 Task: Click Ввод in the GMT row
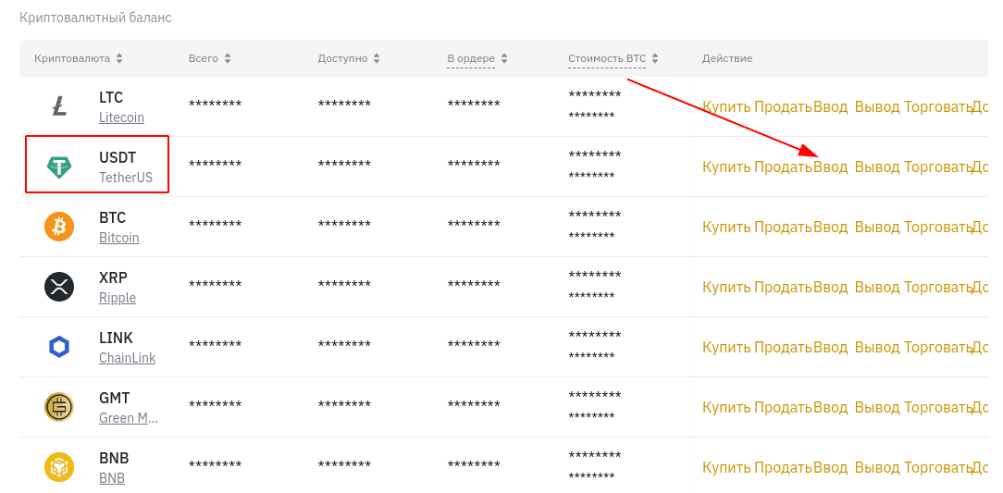pyautogui.click(x=830, y=407)
